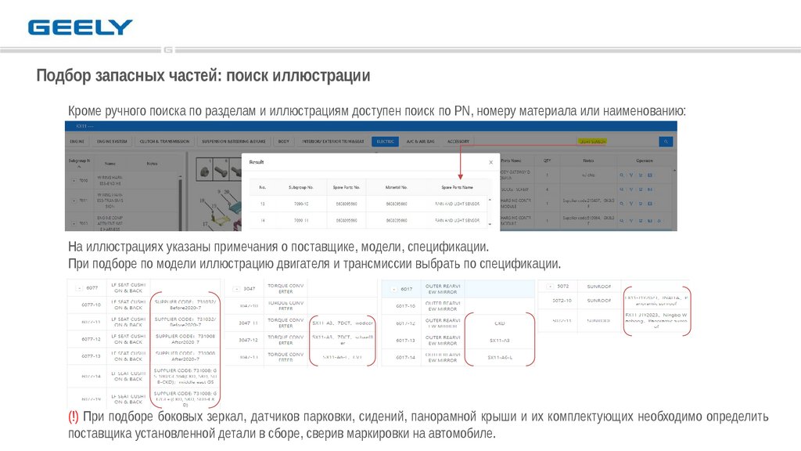This screenshot has height=451, width=801.
Task: Open the A/C & AIR BAG tab
Action: pos(420,141)
